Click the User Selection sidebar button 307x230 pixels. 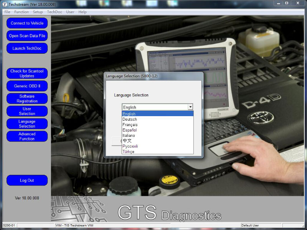point(27,111)
